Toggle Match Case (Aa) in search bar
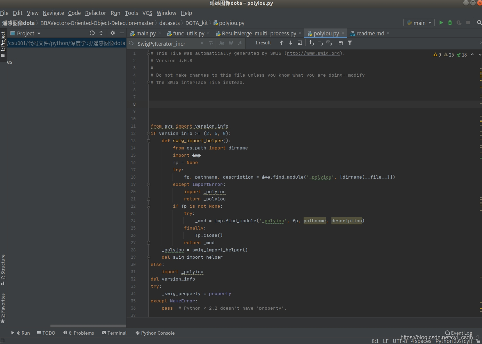 pos(222,43)
